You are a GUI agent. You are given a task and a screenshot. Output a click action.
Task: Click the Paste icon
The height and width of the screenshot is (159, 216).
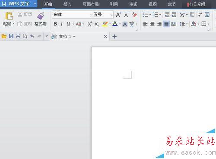[9, 16]
